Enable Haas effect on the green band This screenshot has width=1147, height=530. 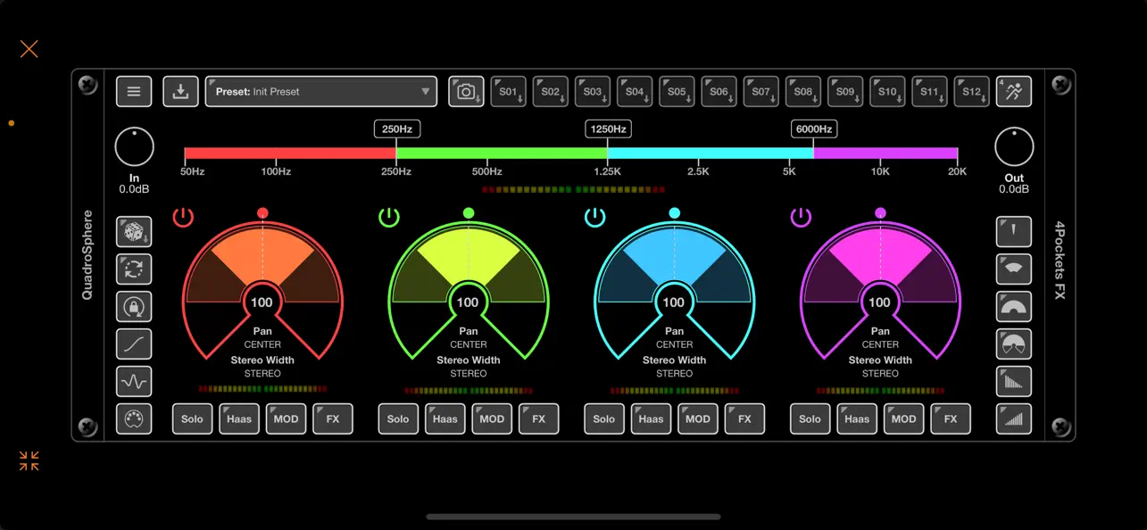445,418
